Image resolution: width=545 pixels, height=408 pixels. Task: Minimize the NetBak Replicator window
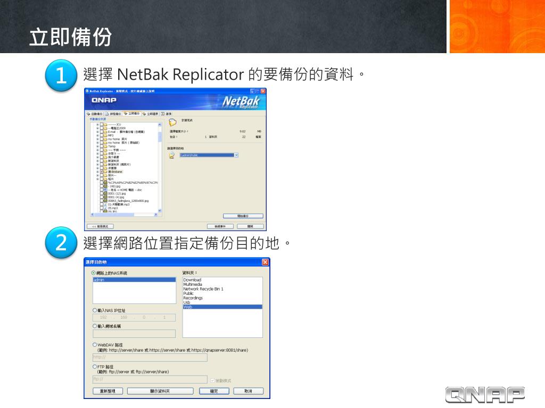tap(253, 91)
